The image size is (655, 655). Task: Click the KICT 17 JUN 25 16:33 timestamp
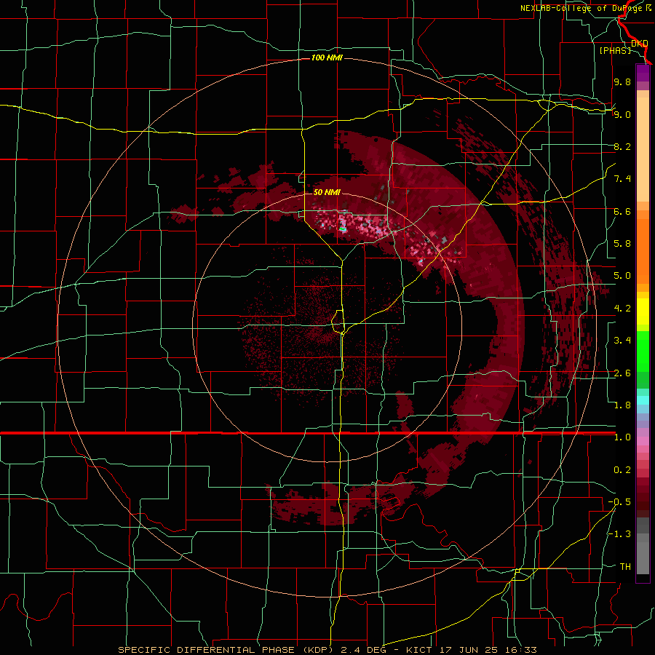[x=472, y=650]
